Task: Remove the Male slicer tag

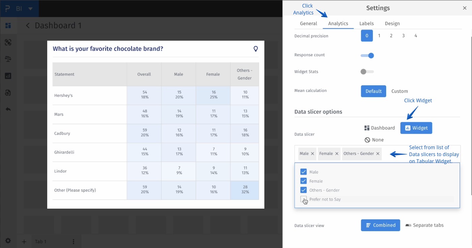Action: [312, 154]
